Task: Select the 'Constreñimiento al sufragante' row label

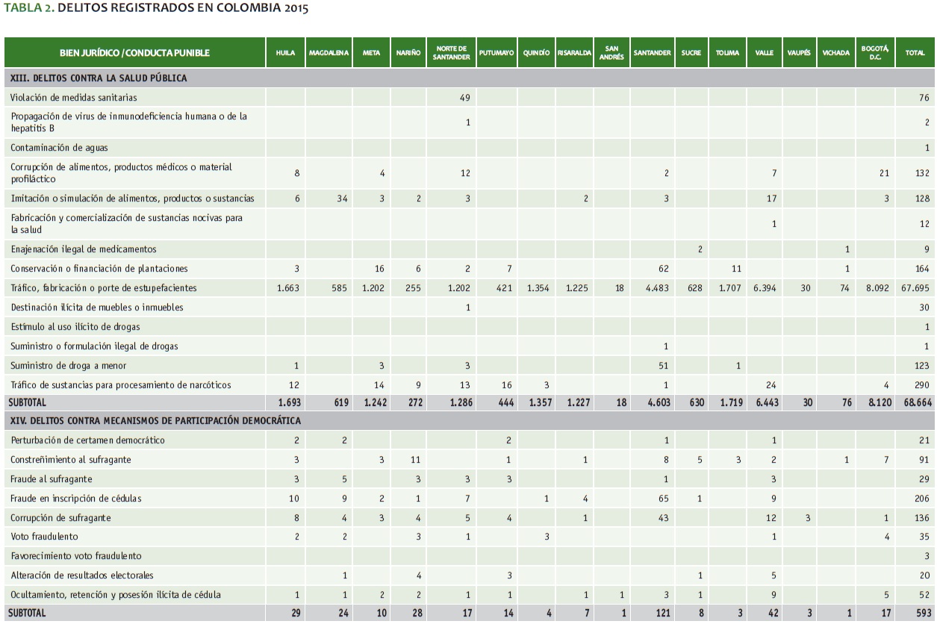Action: point(71,460)
